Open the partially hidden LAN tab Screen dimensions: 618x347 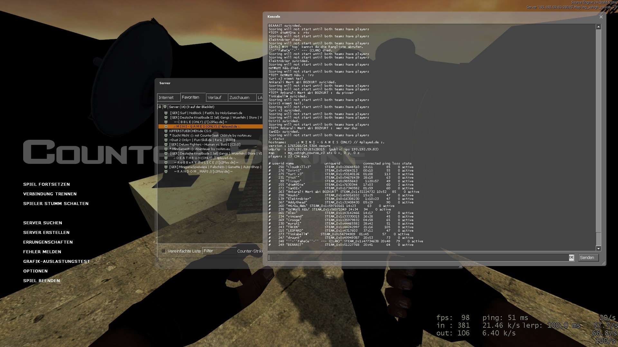point(260,98)
